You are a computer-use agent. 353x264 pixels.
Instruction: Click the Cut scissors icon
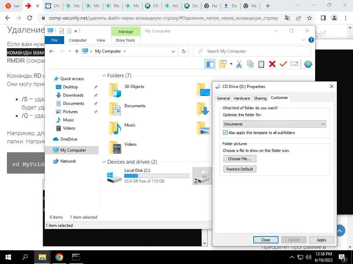239,64
